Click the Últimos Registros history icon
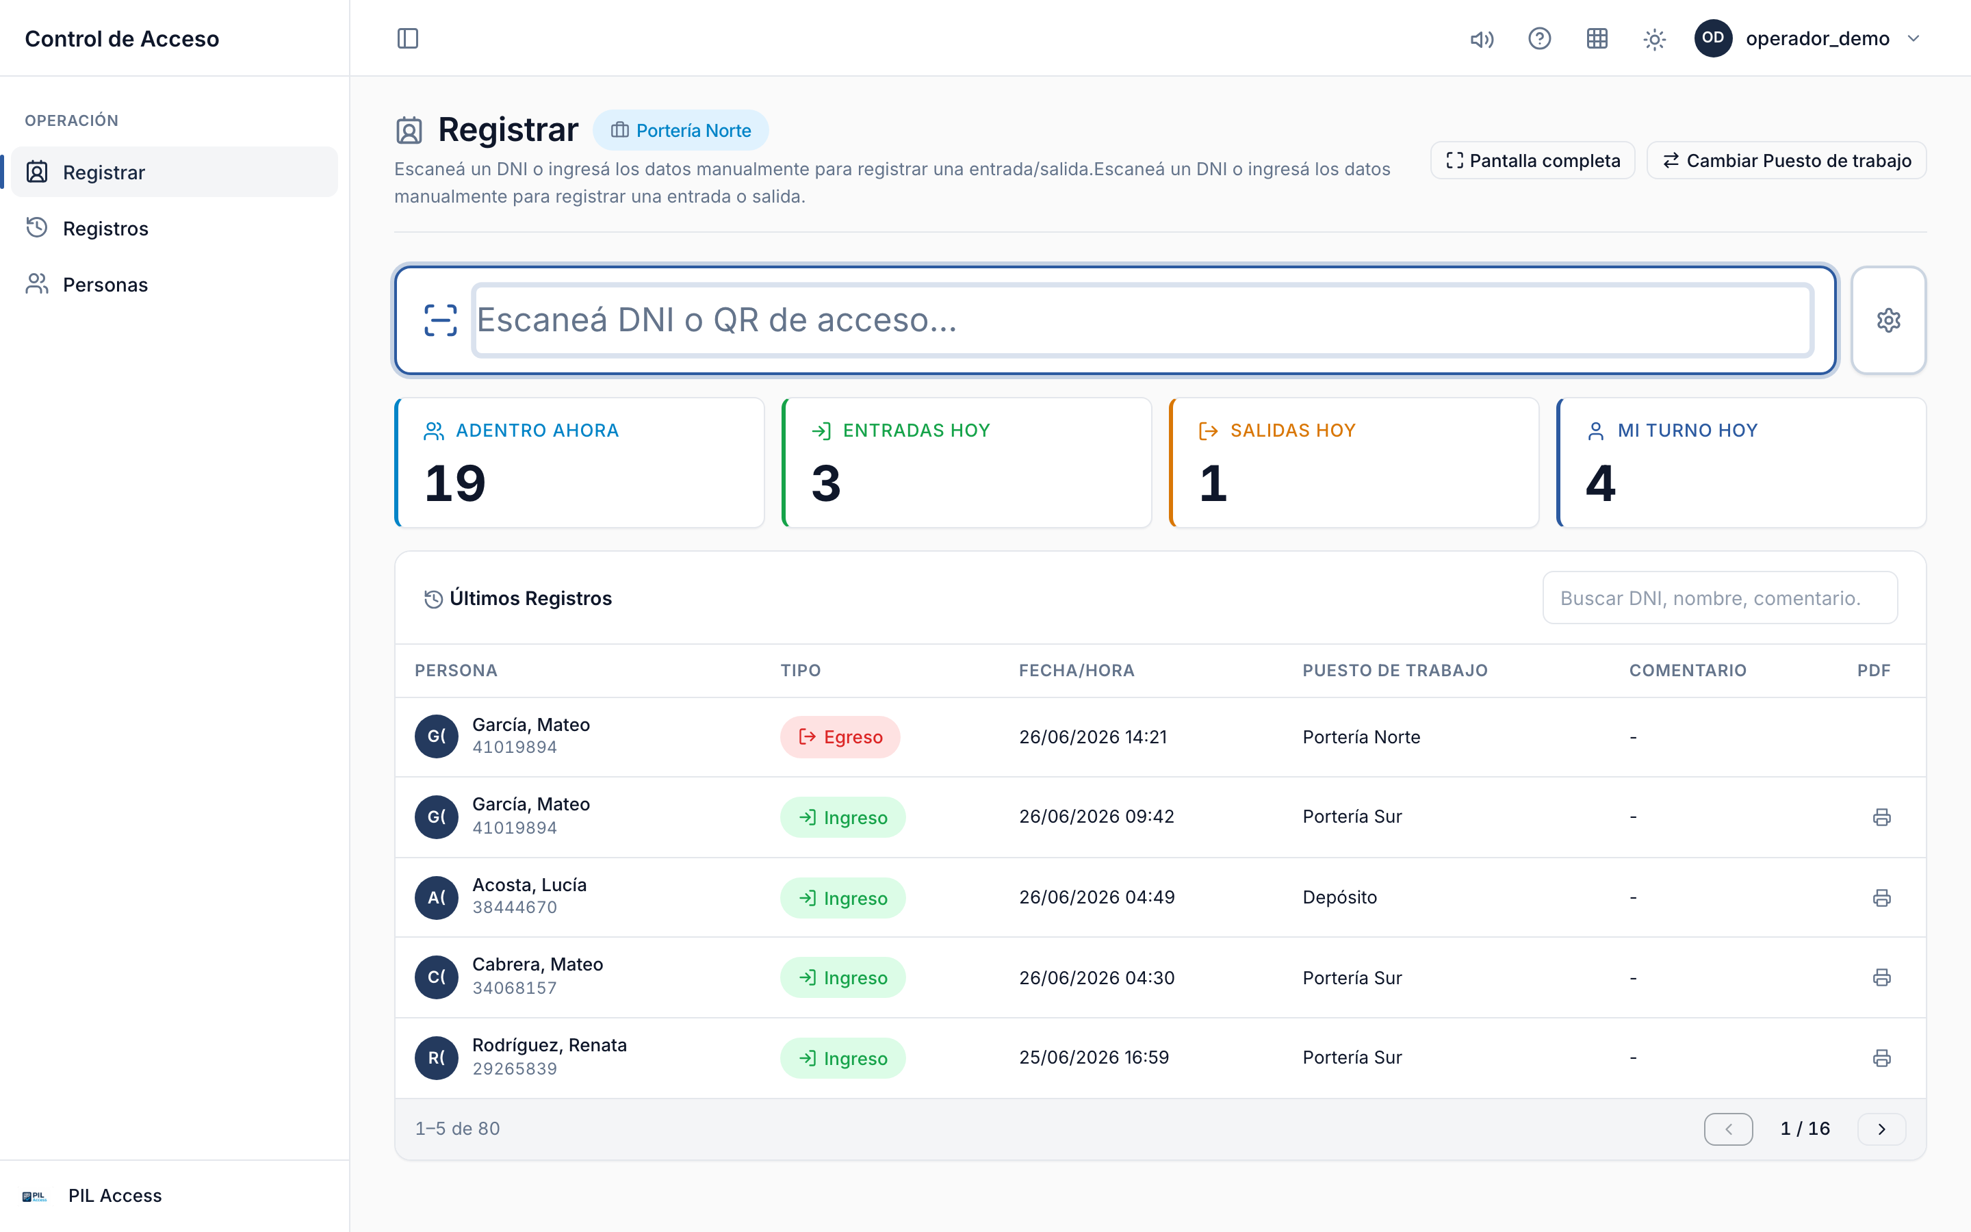Image resolution: width=1971 pixels, height=1232 pixels. (x=433, y=599)
